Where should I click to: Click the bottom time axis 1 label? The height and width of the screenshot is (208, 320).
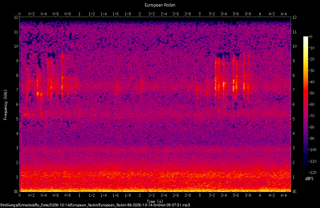(80, 195)
